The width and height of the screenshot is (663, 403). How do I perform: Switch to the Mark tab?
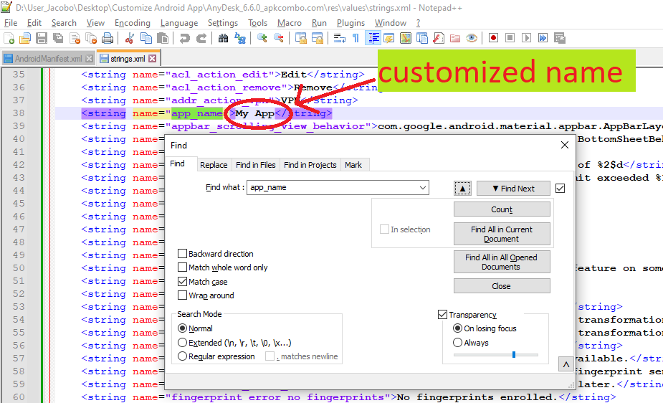353,165
